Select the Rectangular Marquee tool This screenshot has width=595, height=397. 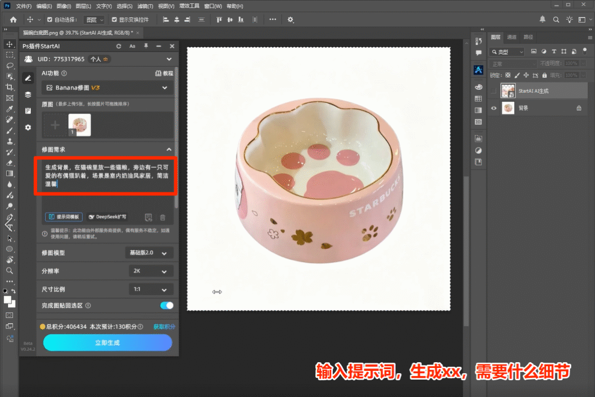click(x=9, y=55)
